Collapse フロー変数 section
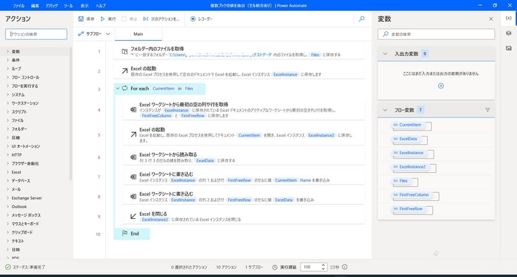This screenshot has height=277, width=517. [x=385, y=110]
